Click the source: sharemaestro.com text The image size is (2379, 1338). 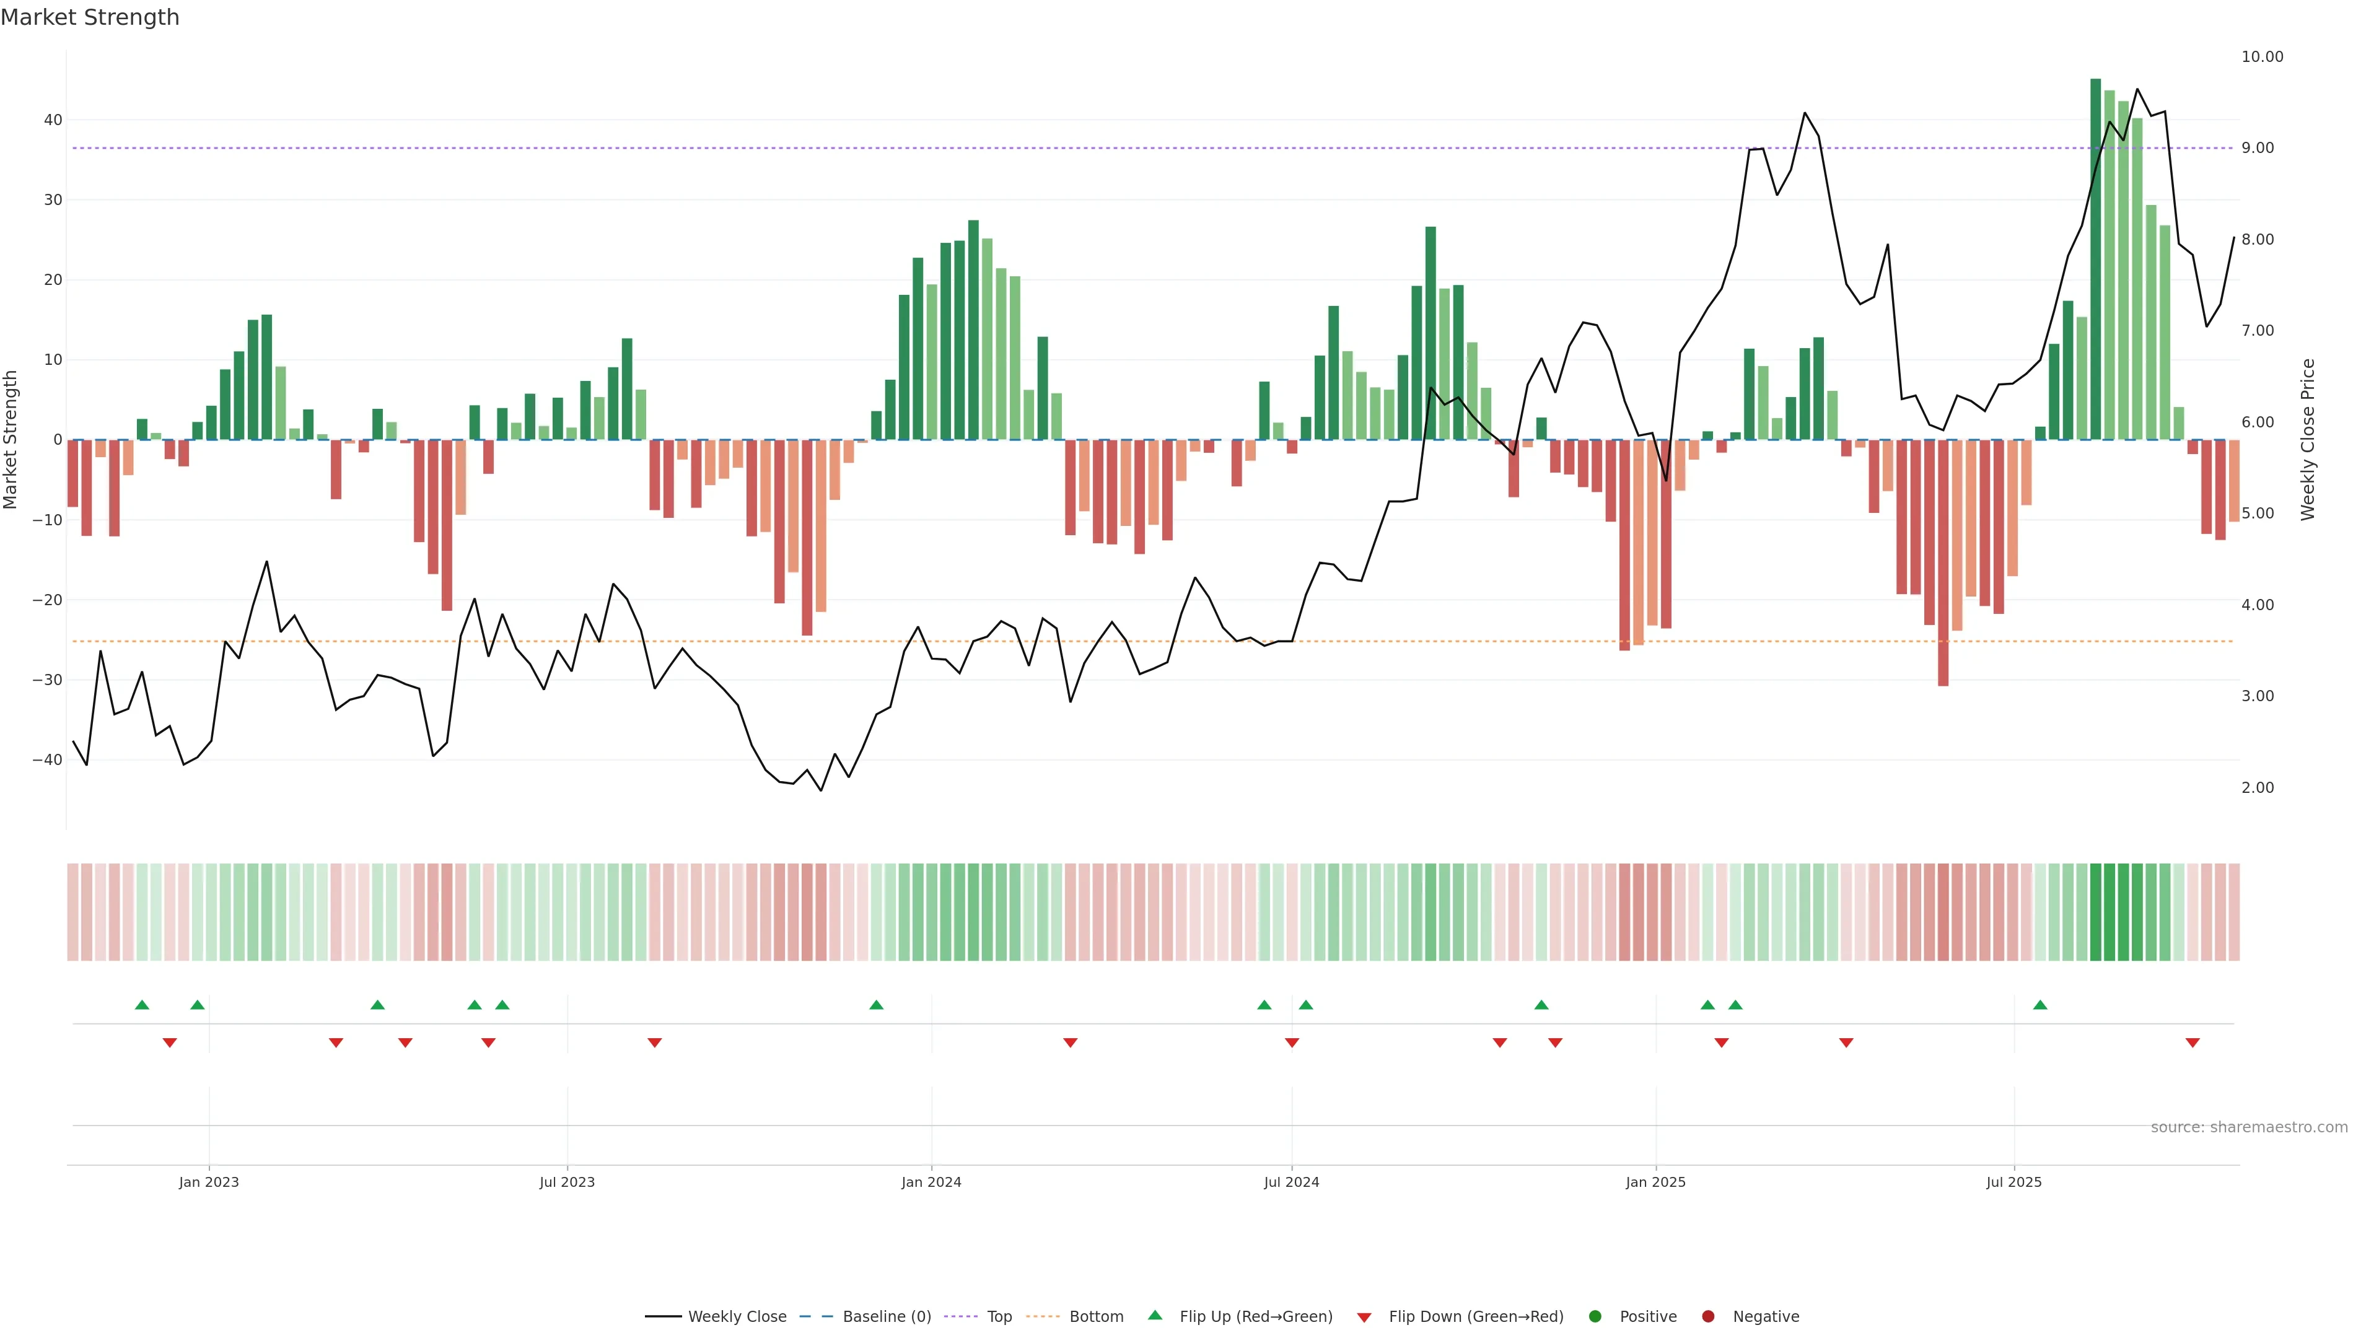[2249, 1127]
